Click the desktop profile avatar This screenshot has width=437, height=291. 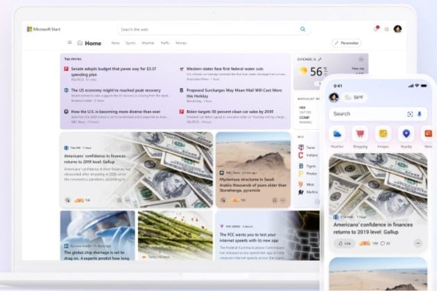click(x=397, y=29)
